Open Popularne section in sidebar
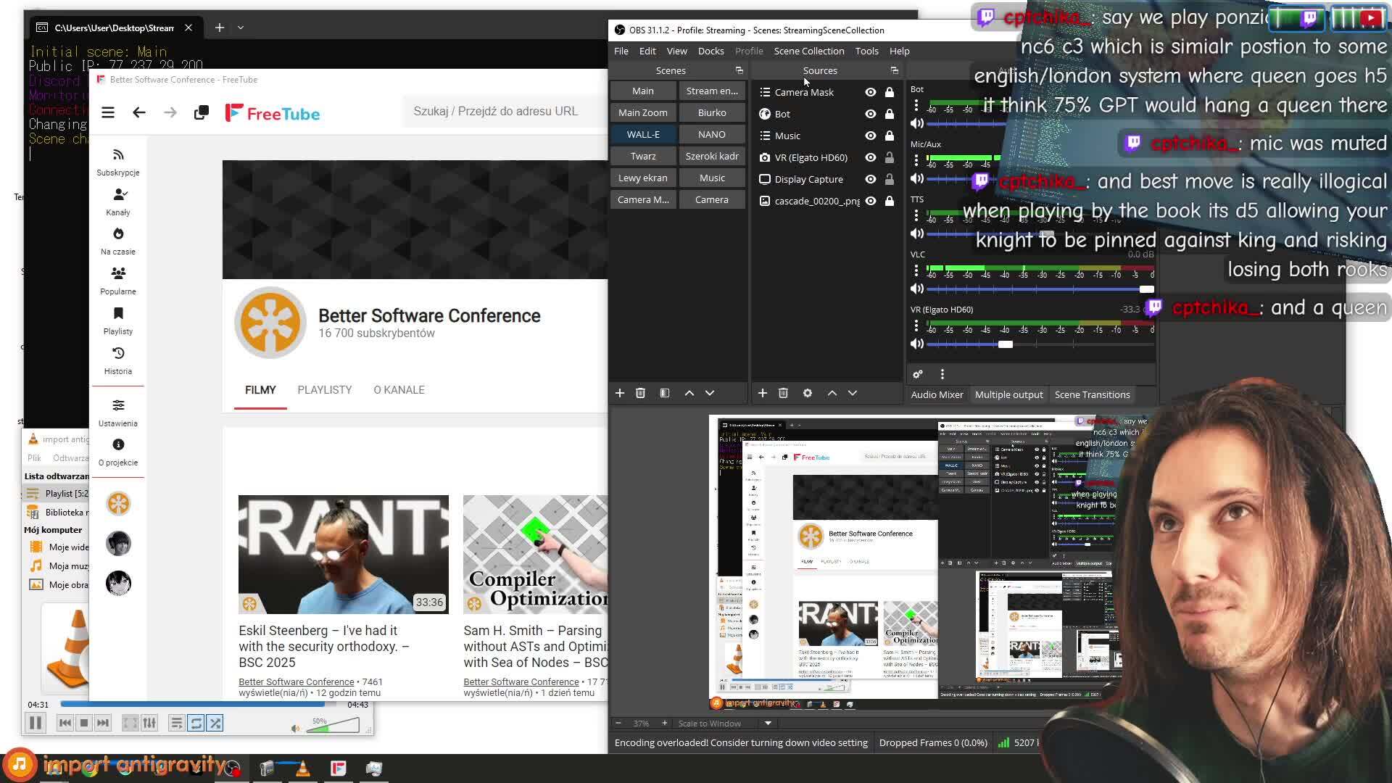 tap(118, 281)
